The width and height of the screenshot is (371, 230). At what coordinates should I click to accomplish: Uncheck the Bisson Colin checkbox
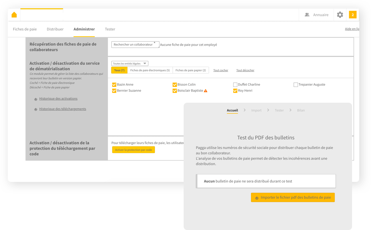point(174,85)
